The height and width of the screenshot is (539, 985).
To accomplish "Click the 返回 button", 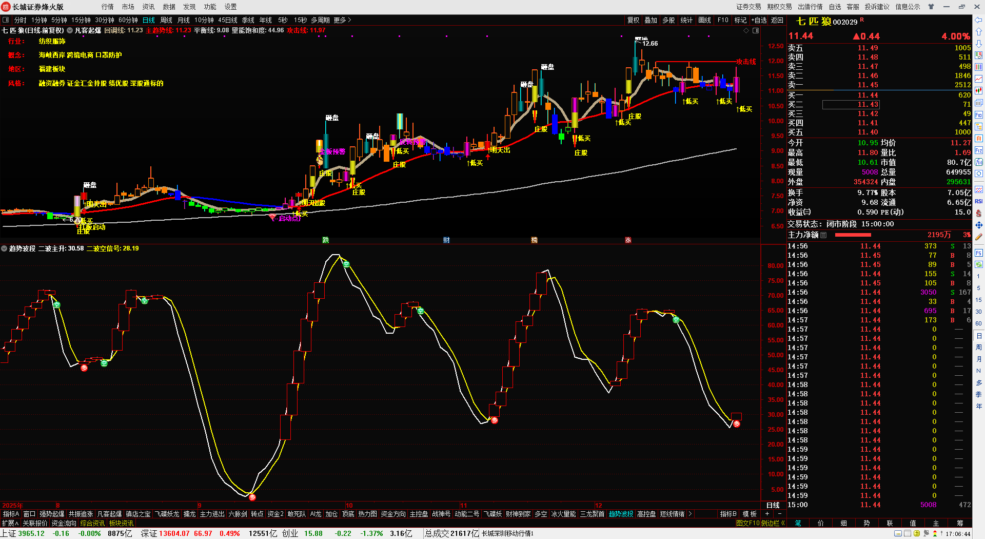I will (777, 20).
